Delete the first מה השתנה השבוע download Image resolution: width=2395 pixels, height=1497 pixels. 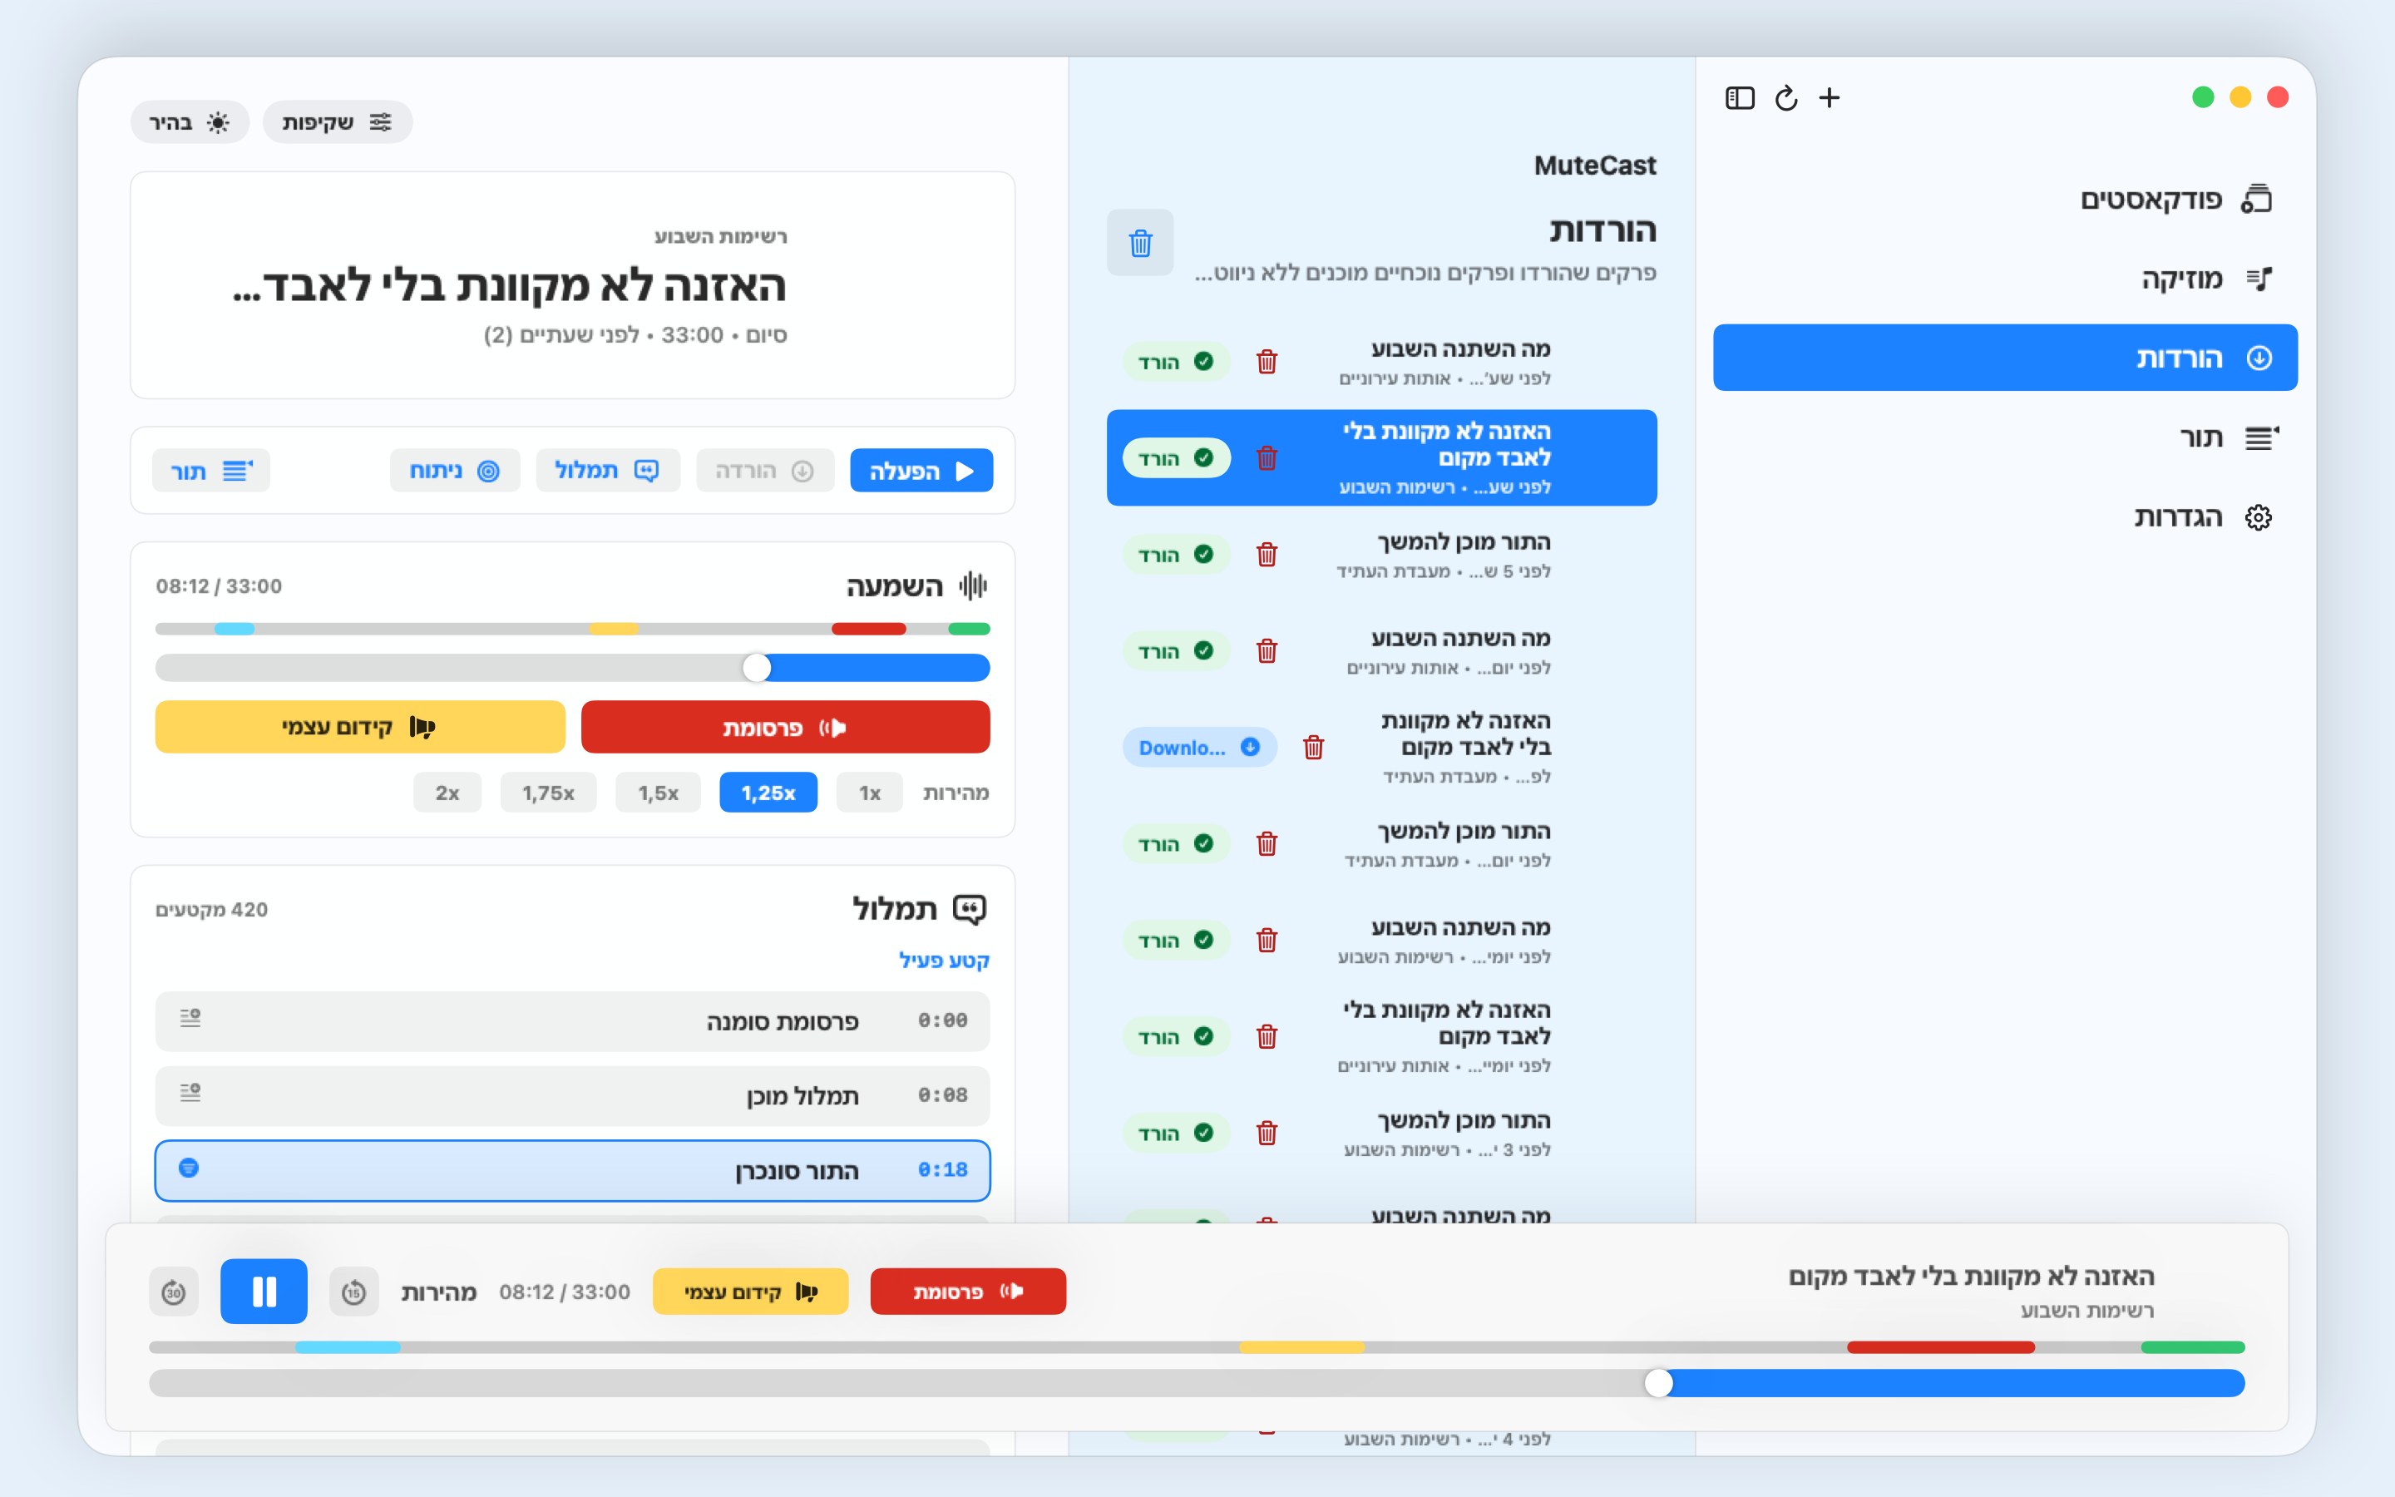click(x=1267, y=362)
